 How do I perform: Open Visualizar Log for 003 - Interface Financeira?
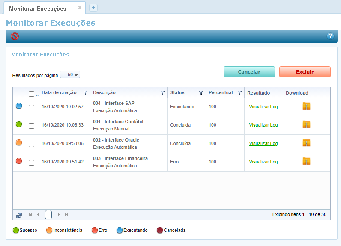pyautogui.click(x=263, y=162)
